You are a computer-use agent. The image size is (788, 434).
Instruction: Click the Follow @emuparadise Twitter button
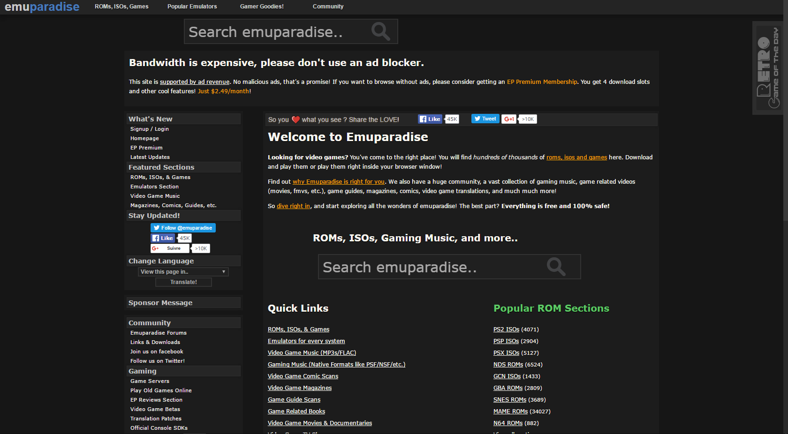tap(183, 227)
